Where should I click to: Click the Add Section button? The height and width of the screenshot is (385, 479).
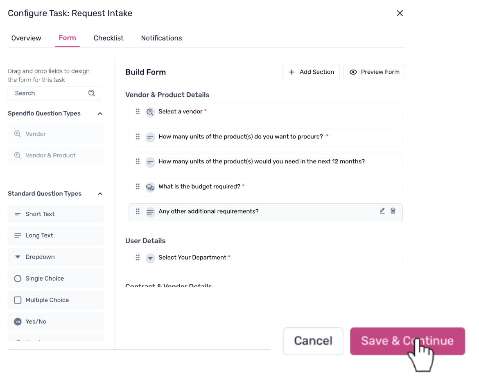pyautogui.click(x=311, y=72)
